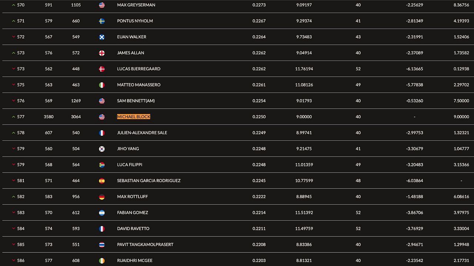474x266 pixels.
Task: Click the Italian flag beside Matteo Manassero
Action: point(102,85)
